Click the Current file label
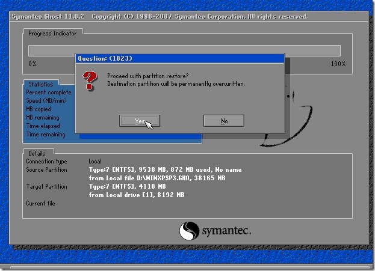The height and width of the screenshot is (271, 375). 40,204
